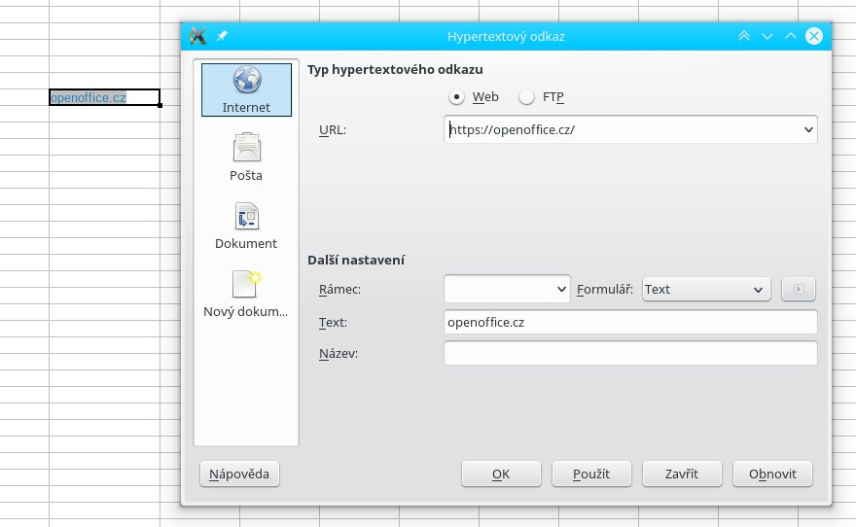Click the Text field containing openoffice.cz

click(x=630, y=322)
